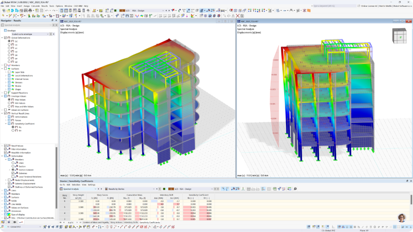413x232 pixels.
Task: Open the CAD-BIM menu
Action: point(78,6)
